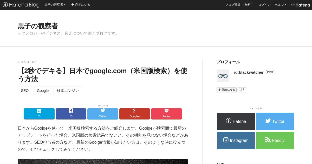Open the article title about google.com

103,75
